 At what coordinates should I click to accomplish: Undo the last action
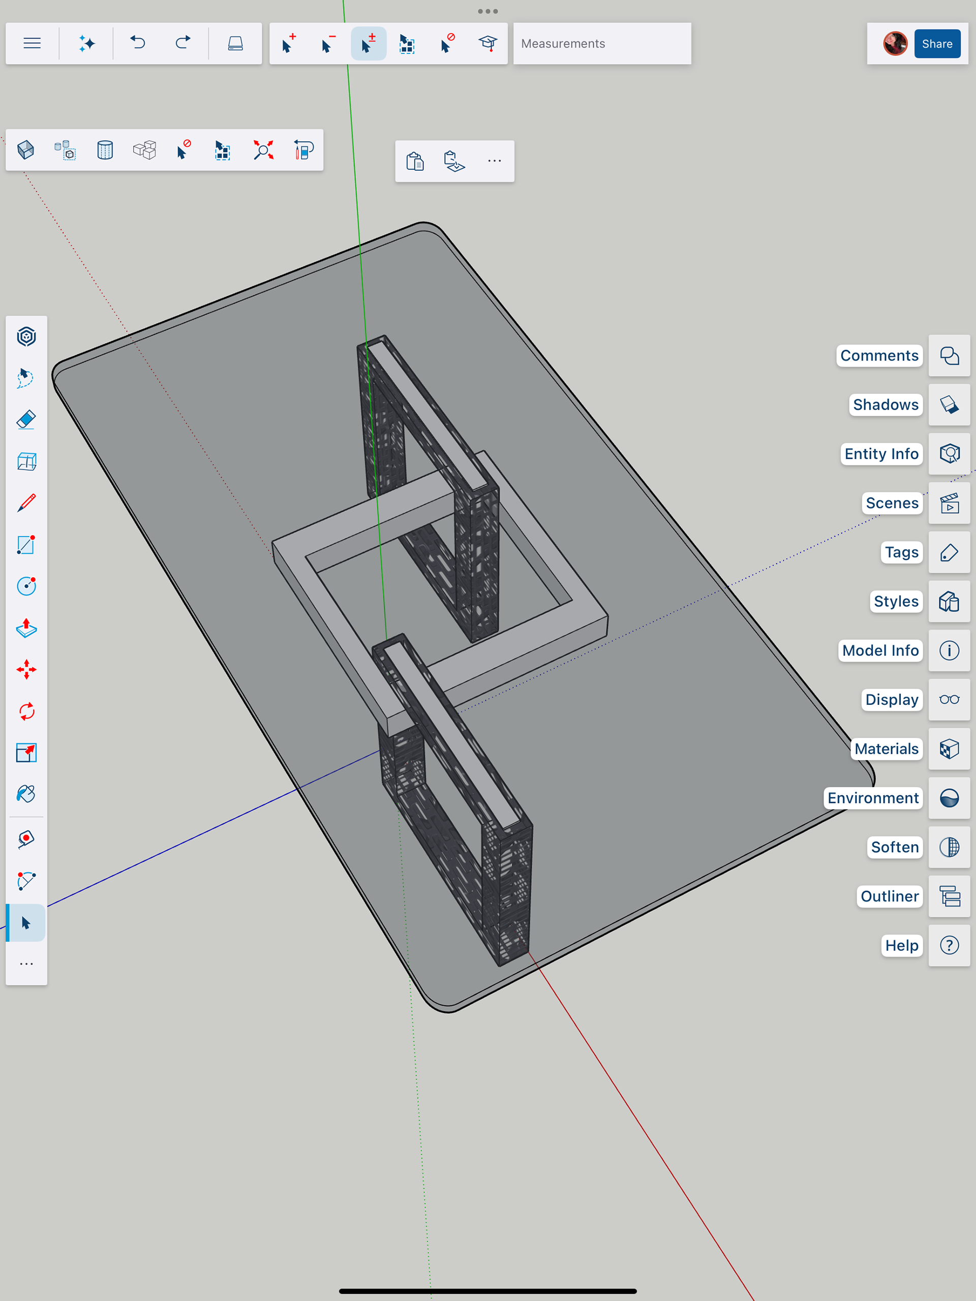138,44
